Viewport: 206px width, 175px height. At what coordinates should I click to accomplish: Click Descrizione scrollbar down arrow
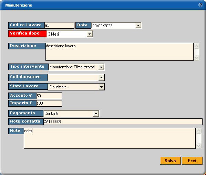(x=197, y=58)
